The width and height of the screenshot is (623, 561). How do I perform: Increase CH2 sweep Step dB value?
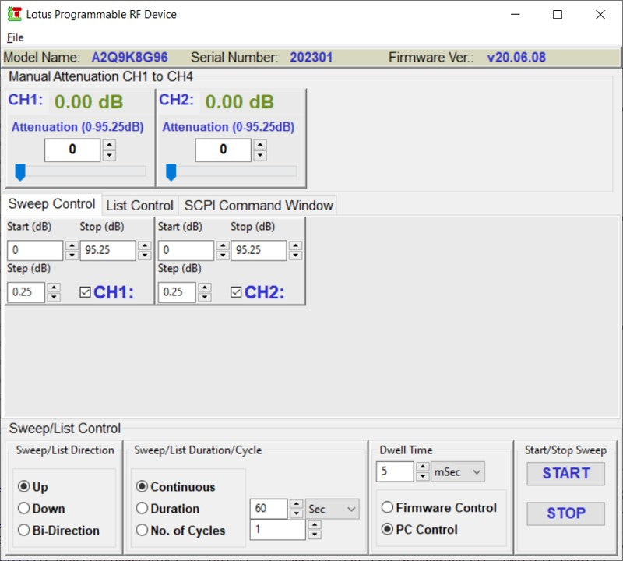(x=205, y=288)
